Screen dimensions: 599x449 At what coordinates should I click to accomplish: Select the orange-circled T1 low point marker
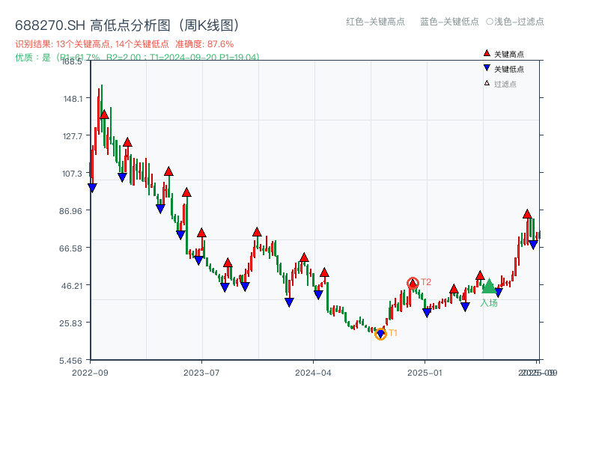pyautogui.click(x=381, y=333)
